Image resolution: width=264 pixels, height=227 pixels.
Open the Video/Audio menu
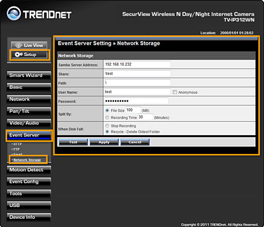29,123
